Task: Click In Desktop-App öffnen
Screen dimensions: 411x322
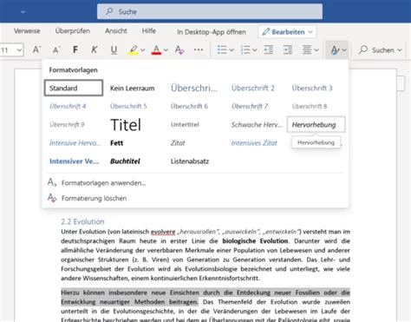Action: pyautogui.click(x=212, y=32)
